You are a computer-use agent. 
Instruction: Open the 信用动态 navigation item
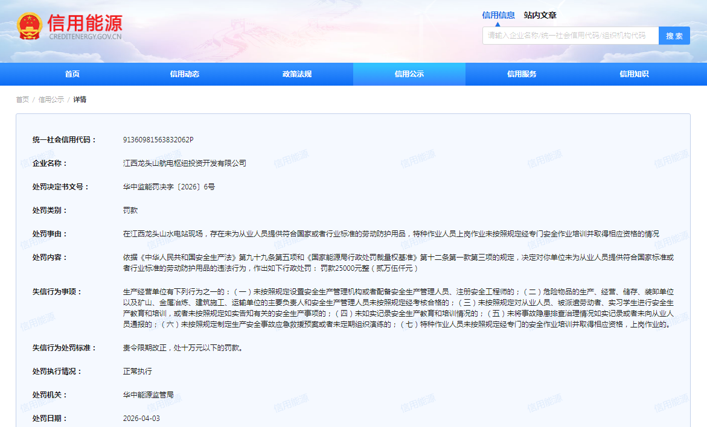(185, 74)
